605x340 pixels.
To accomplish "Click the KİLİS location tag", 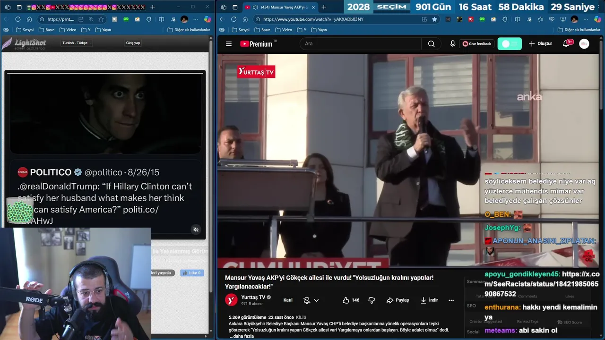I will pyautogui.click(x=301, y=317).
